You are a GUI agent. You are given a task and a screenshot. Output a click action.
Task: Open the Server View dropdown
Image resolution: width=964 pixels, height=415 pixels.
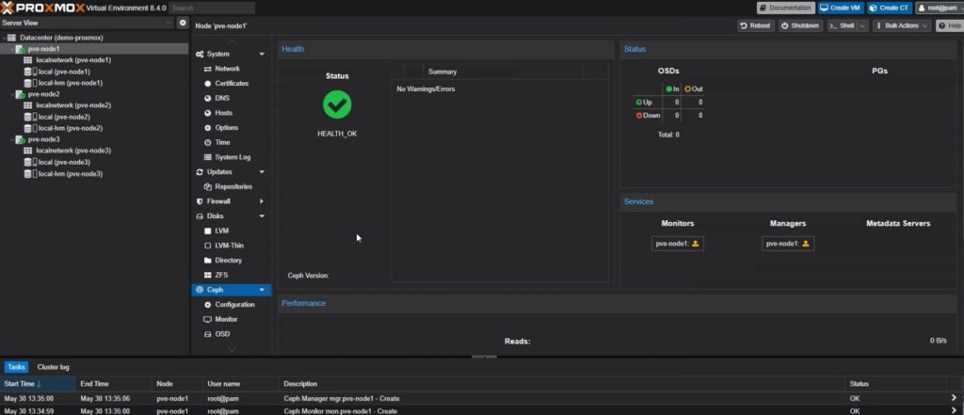[87, 23]
